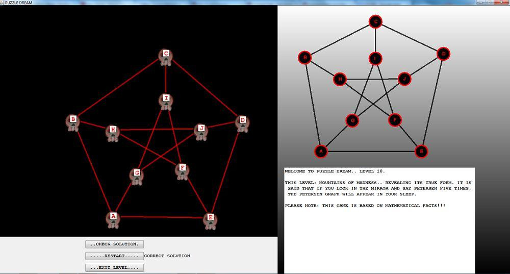Select skull node G in the puzzle
The image size is (510, 274).
click(x=137, y=177)
